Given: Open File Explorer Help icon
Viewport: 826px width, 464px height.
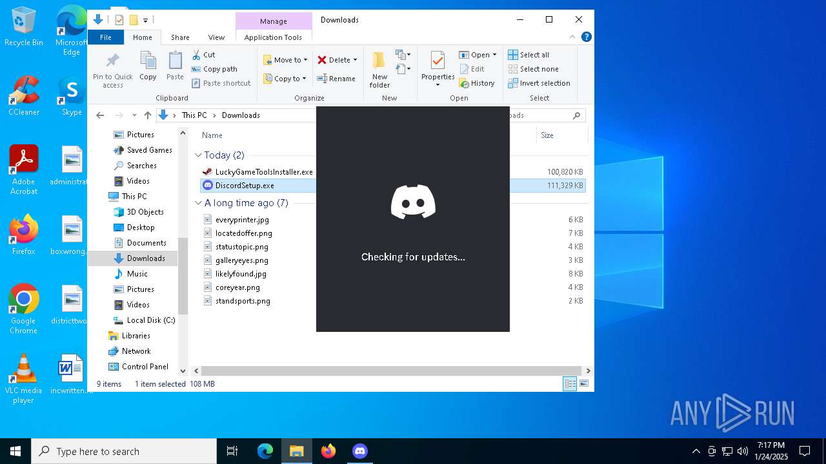Looking at the screenshot, I should coord(587,37).
